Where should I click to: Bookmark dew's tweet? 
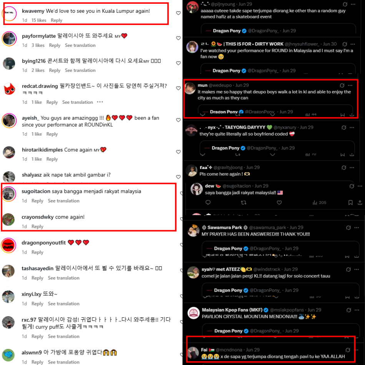pyautogui.click(x=350, y=202)
